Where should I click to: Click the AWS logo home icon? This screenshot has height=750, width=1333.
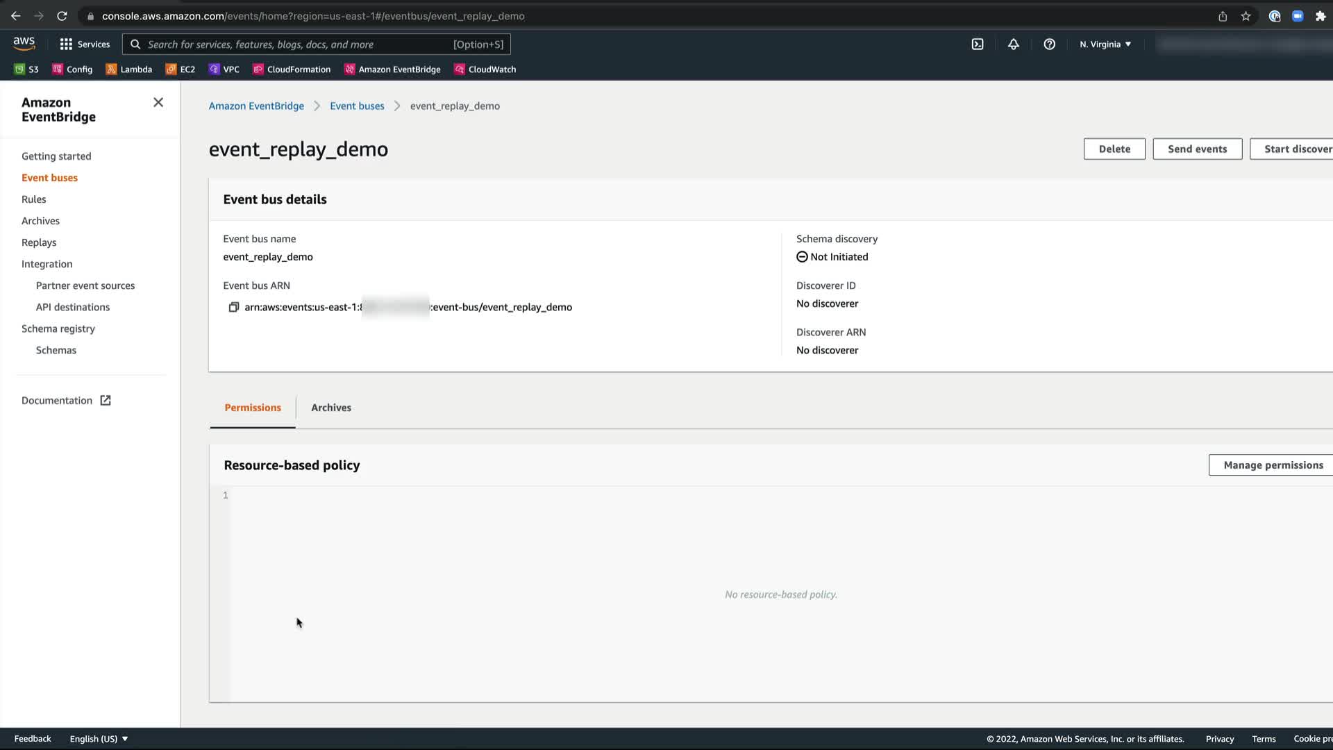(x=24, y=44)
